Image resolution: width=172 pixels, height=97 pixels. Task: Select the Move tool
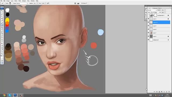click(x=2, y=11)
